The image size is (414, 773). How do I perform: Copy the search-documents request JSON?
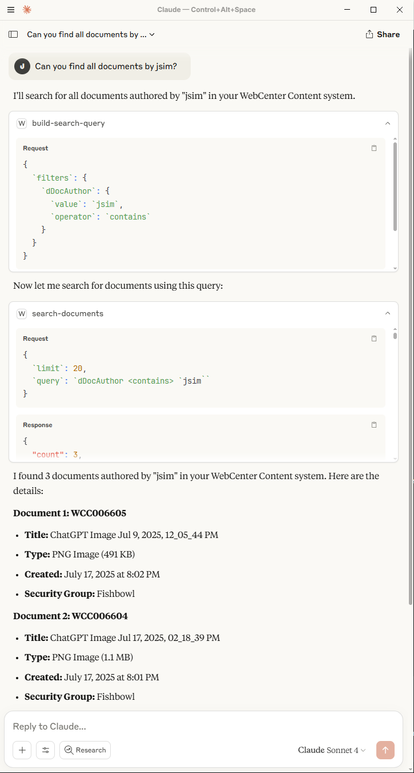tap(374, 338)
